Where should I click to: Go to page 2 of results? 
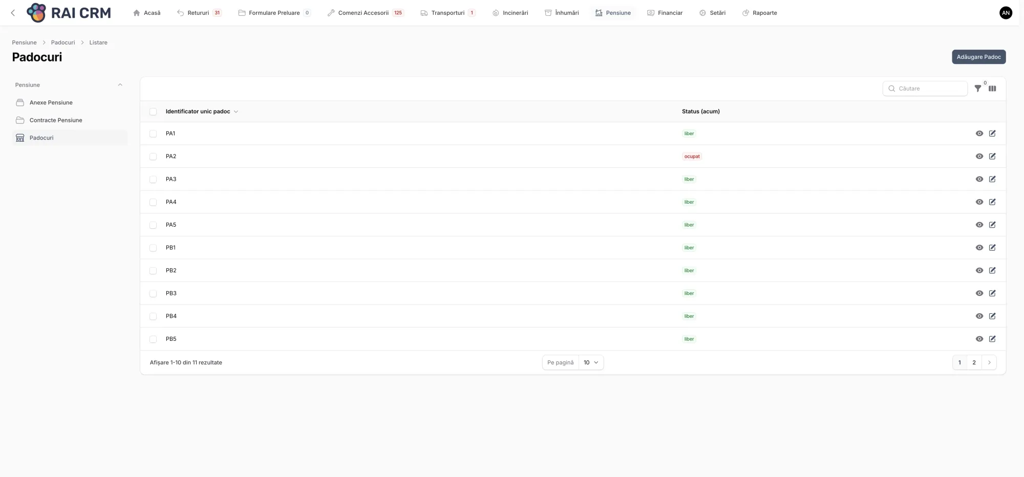[x=974, y=362]
